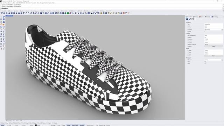Open the second Properties page icon beside camera
This screenshot has height=126, width=224.
pyautogui.click(x=190, y=19)
